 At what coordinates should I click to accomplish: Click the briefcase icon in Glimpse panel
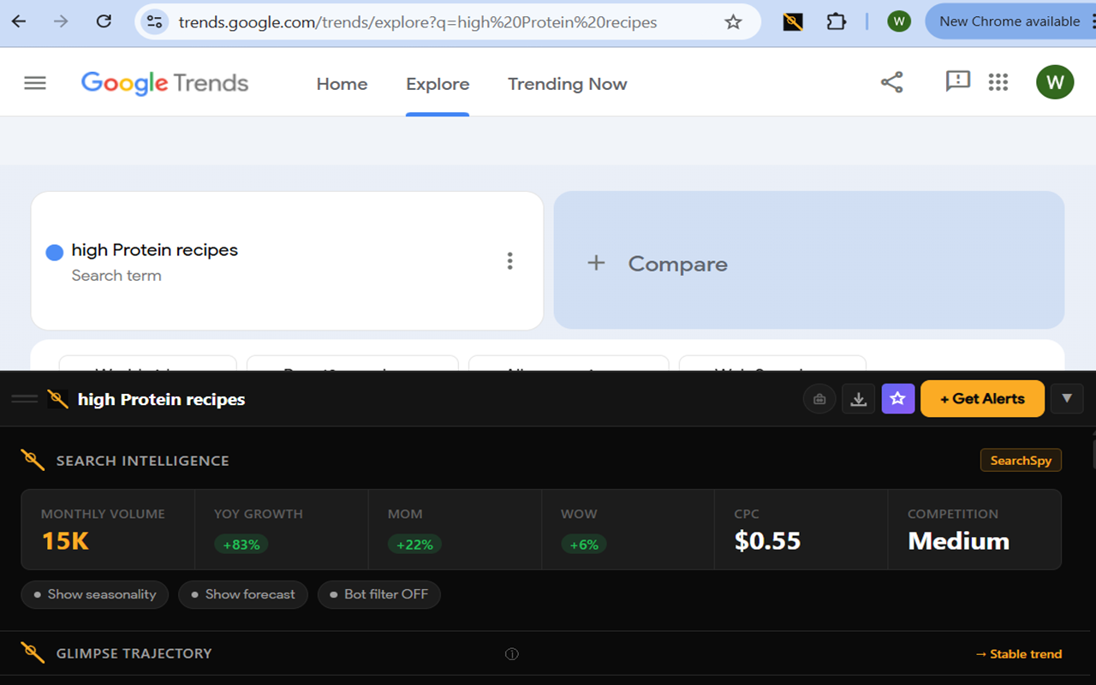[819, 399]
